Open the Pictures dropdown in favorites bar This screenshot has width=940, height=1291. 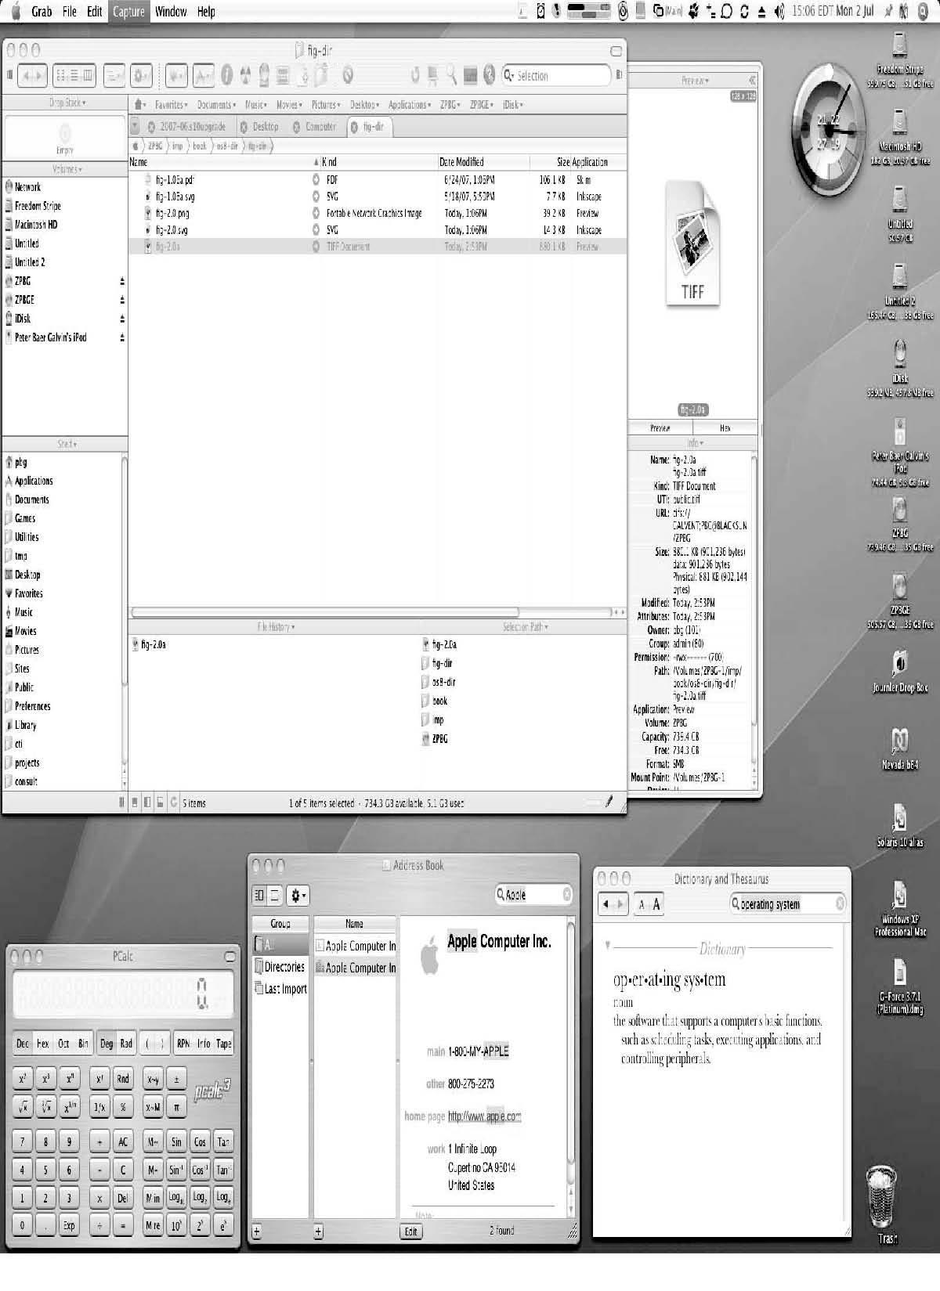click(326, 104)
